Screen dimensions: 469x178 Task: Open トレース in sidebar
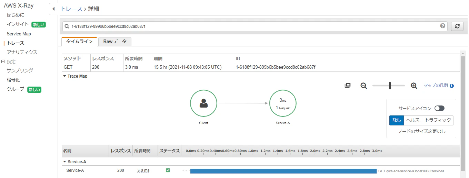point(16,43)
